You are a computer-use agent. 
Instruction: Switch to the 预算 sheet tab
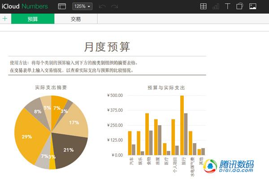[x=33, y=19]
